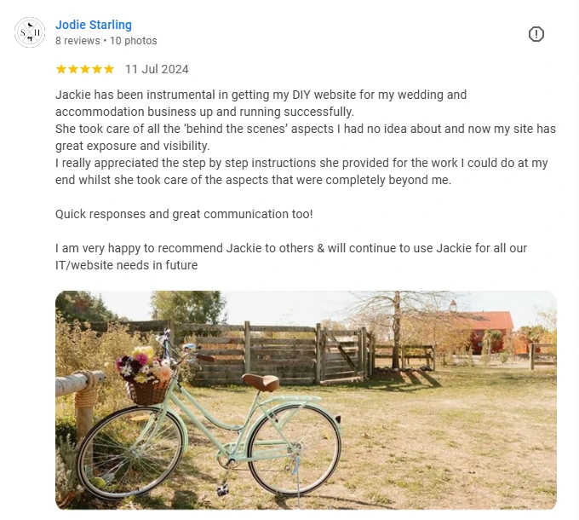579x520 pixels.
Task: Click the brown bicycle saddle in photo
Action: pyautogui.click(x=261, y=382)
